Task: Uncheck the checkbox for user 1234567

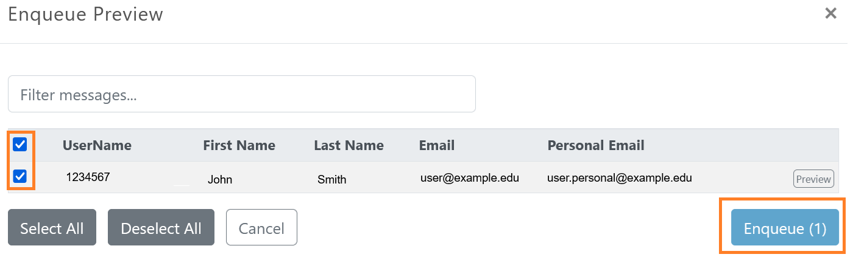Action: (x=20, y=177)
